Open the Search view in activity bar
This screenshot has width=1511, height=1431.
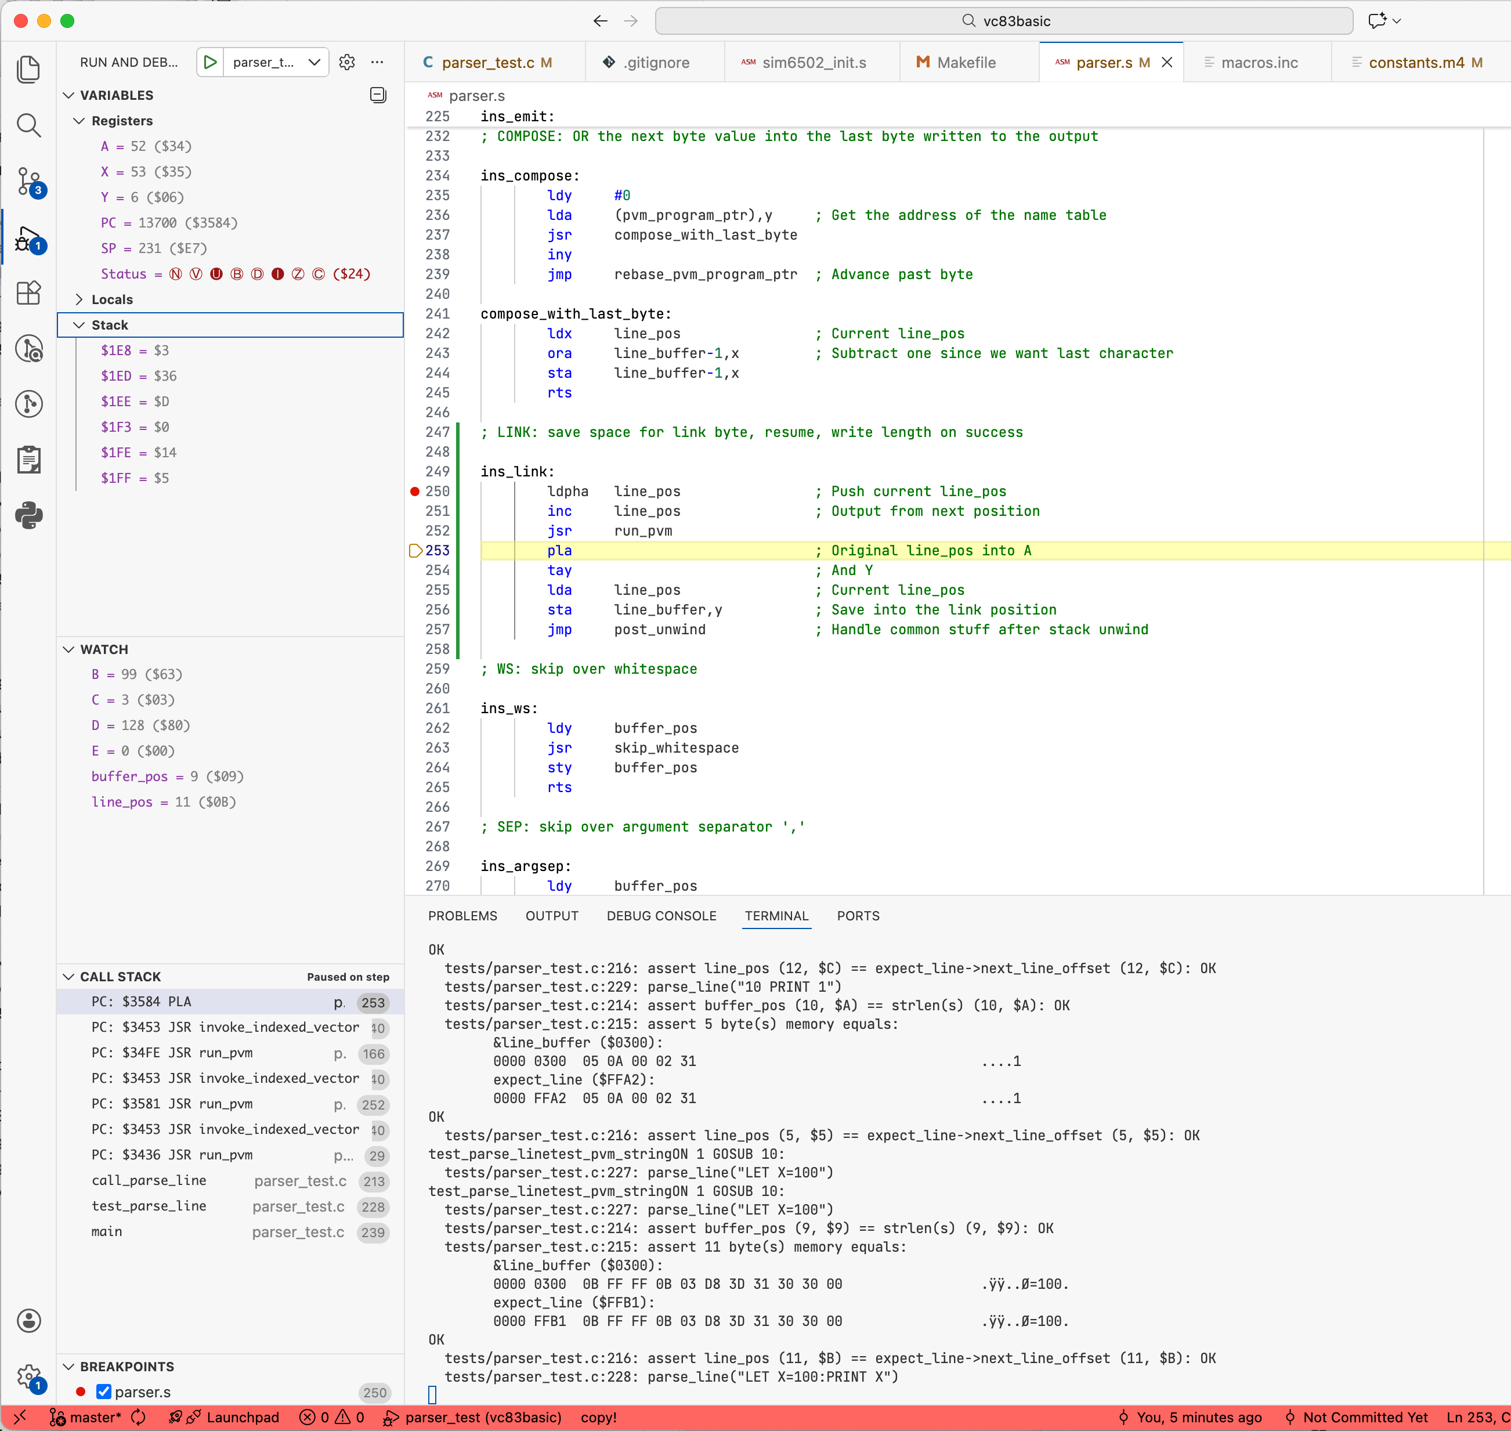[x=28, y=125]
